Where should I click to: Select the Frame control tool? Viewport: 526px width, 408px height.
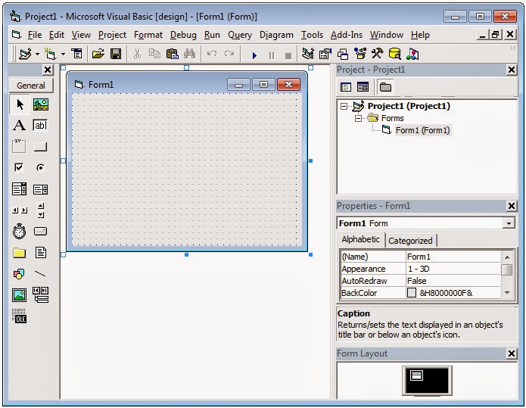pyautogui.click(x=19, y=146)
